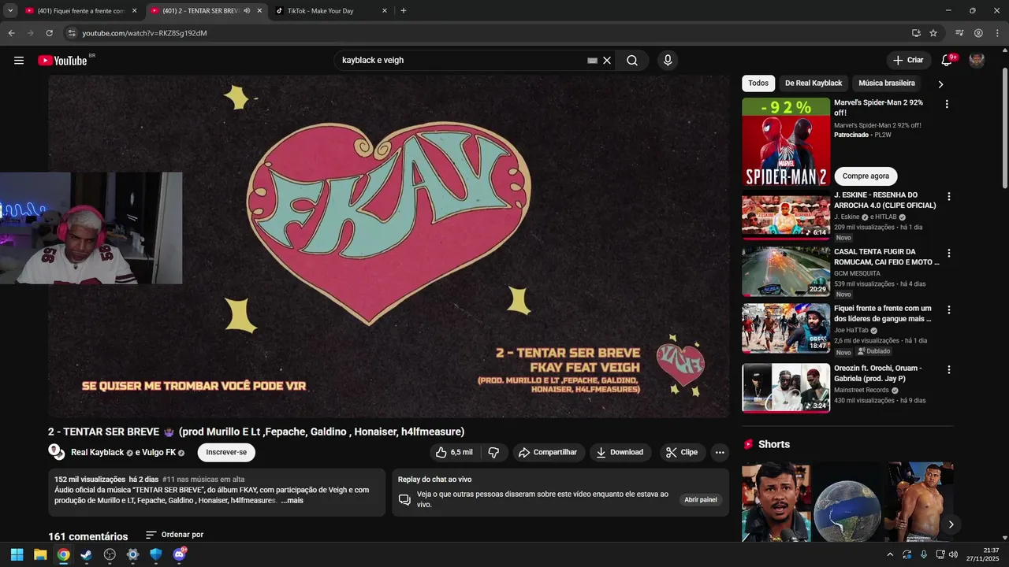Open Steam from the taskbar
This screenshot has height=567, width=1009.
point(87,554)
